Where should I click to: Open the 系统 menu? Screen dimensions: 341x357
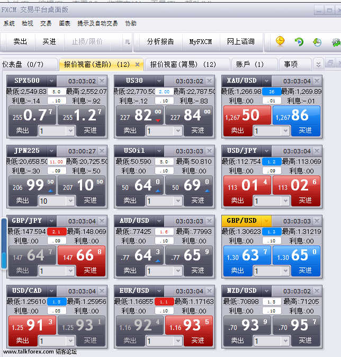9,23
